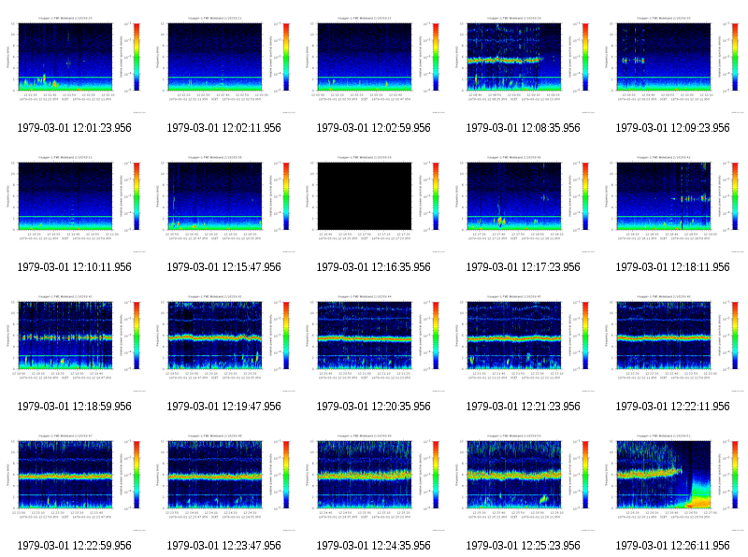Open the 12:10:11.956 spectrogram thumbnail

point(75,204)
